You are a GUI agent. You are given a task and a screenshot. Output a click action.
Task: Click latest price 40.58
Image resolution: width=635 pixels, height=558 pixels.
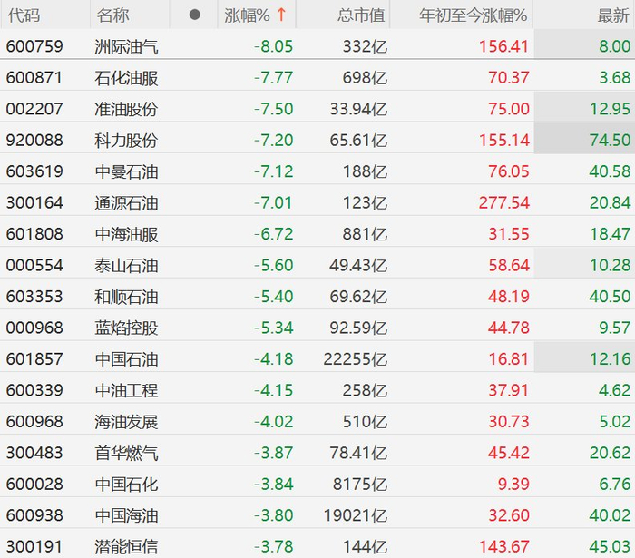(x=610, y=171)
